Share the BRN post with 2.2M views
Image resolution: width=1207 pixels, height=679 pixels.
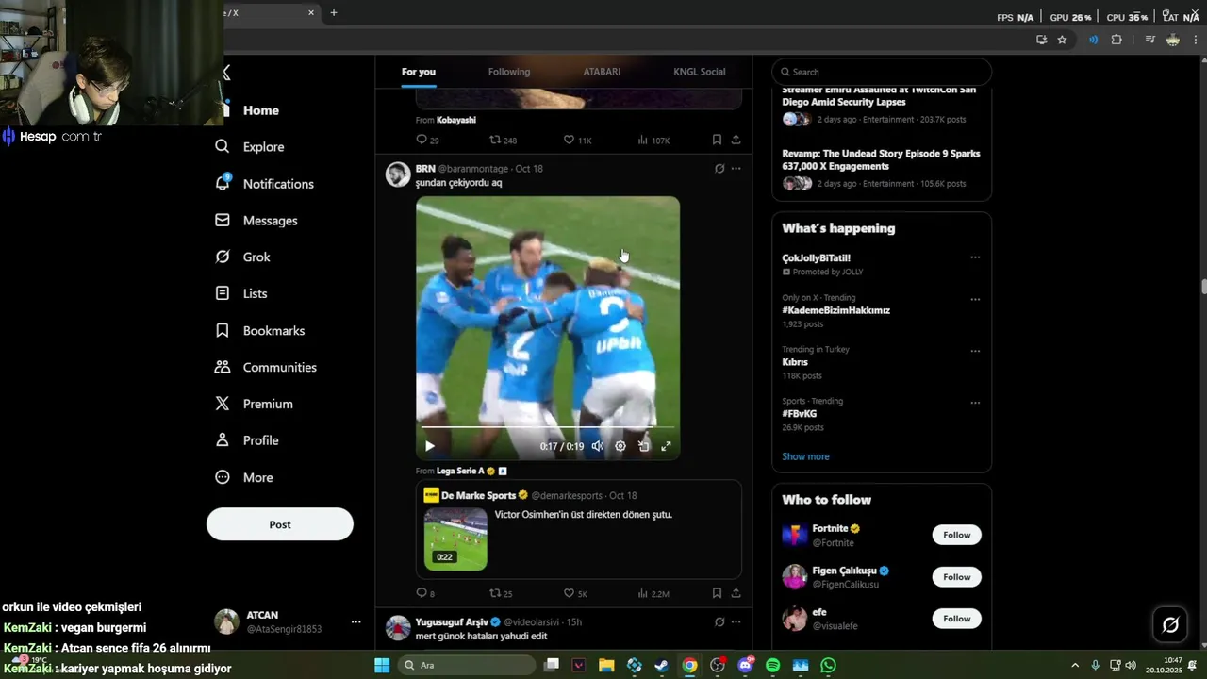coord(736,593)
